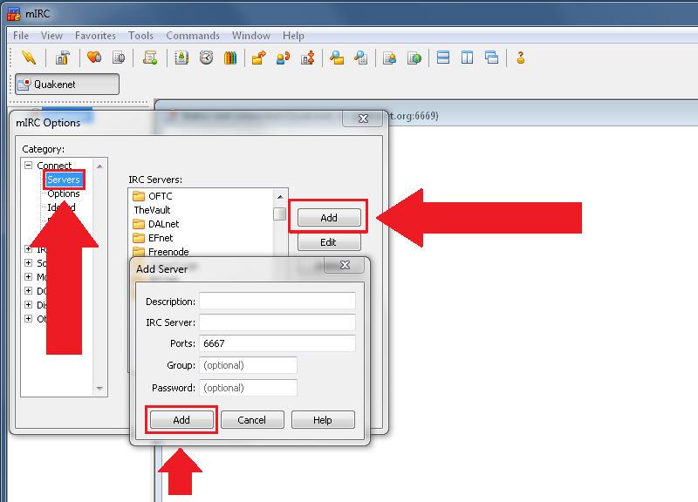Collapse the Connect category tree node
This screenshot has height=502, width=698.
(29, 166)
